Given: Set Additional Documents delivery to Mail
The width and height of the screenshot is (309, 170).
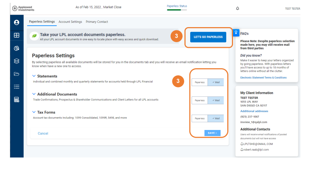Looking at the screenshot, I should coord(216,100).
